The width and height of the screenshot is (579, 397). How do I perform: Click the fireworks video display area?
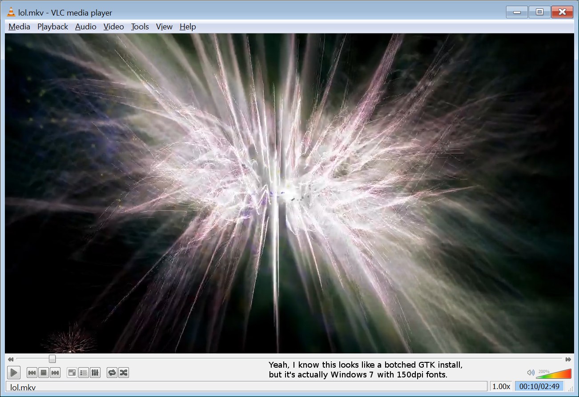pyautogui.click(x=289, y=193)
